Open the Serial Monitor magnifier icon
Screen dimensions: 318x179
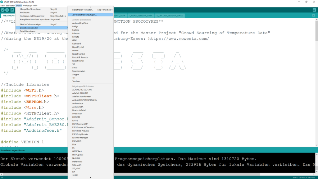(x=314, y=10)
